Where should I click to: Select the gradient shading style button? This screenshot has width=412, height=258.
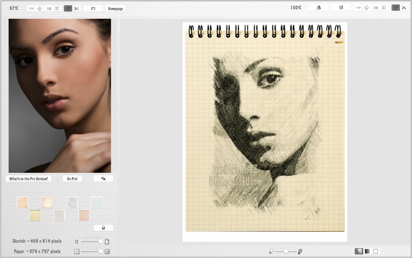[x=367, y=251]
